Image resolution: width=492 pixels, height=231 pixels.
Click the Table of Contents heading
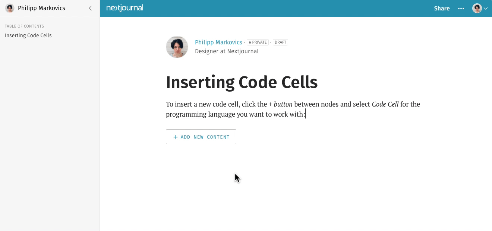24,26
